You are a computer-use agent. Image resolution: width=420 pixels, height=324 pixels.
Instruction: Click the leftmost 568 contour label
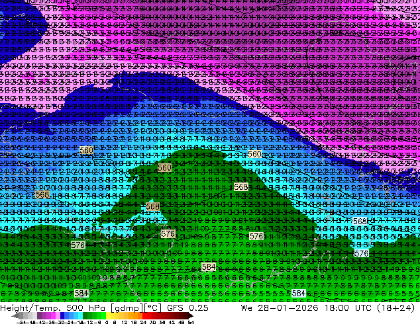point(42,194)
